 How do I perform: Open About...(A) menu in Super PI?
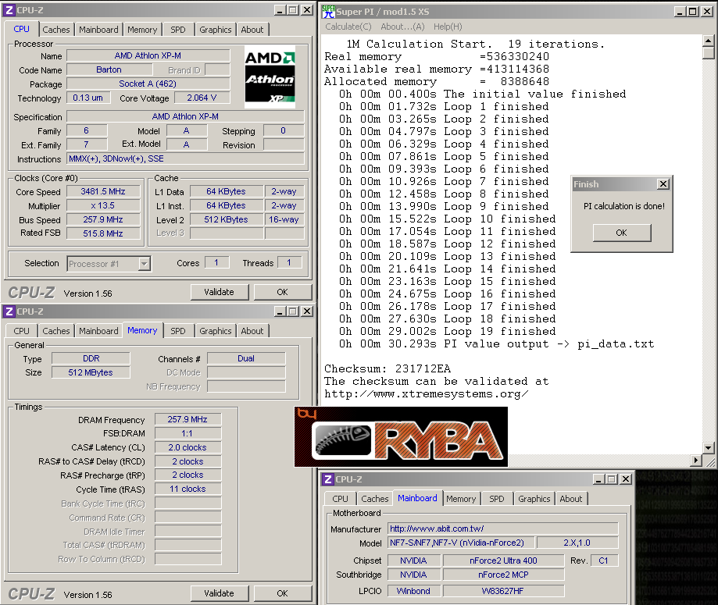402,27
